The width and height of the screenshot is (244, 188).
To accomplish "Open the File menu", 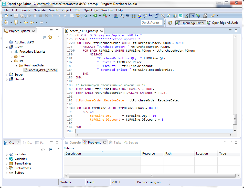I will tap(6, 10).
